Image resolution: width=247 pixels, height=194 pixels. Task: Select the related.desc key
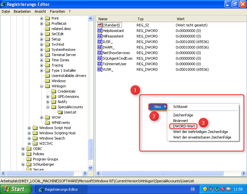(61, 29)
